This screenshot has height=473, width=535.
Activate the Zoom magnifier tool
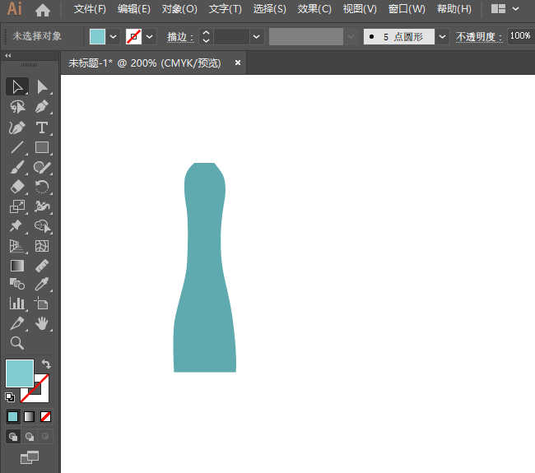point(17,343)
